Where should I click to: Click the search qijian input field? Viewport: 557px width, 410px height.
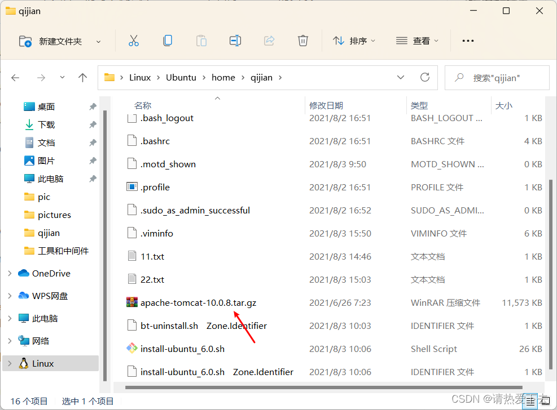[497, 78]
